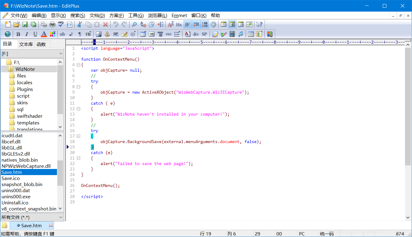Collapse the code fold at line 12
Image resolution: width=412 pixels, height=237 pixels.
[78, 109]
